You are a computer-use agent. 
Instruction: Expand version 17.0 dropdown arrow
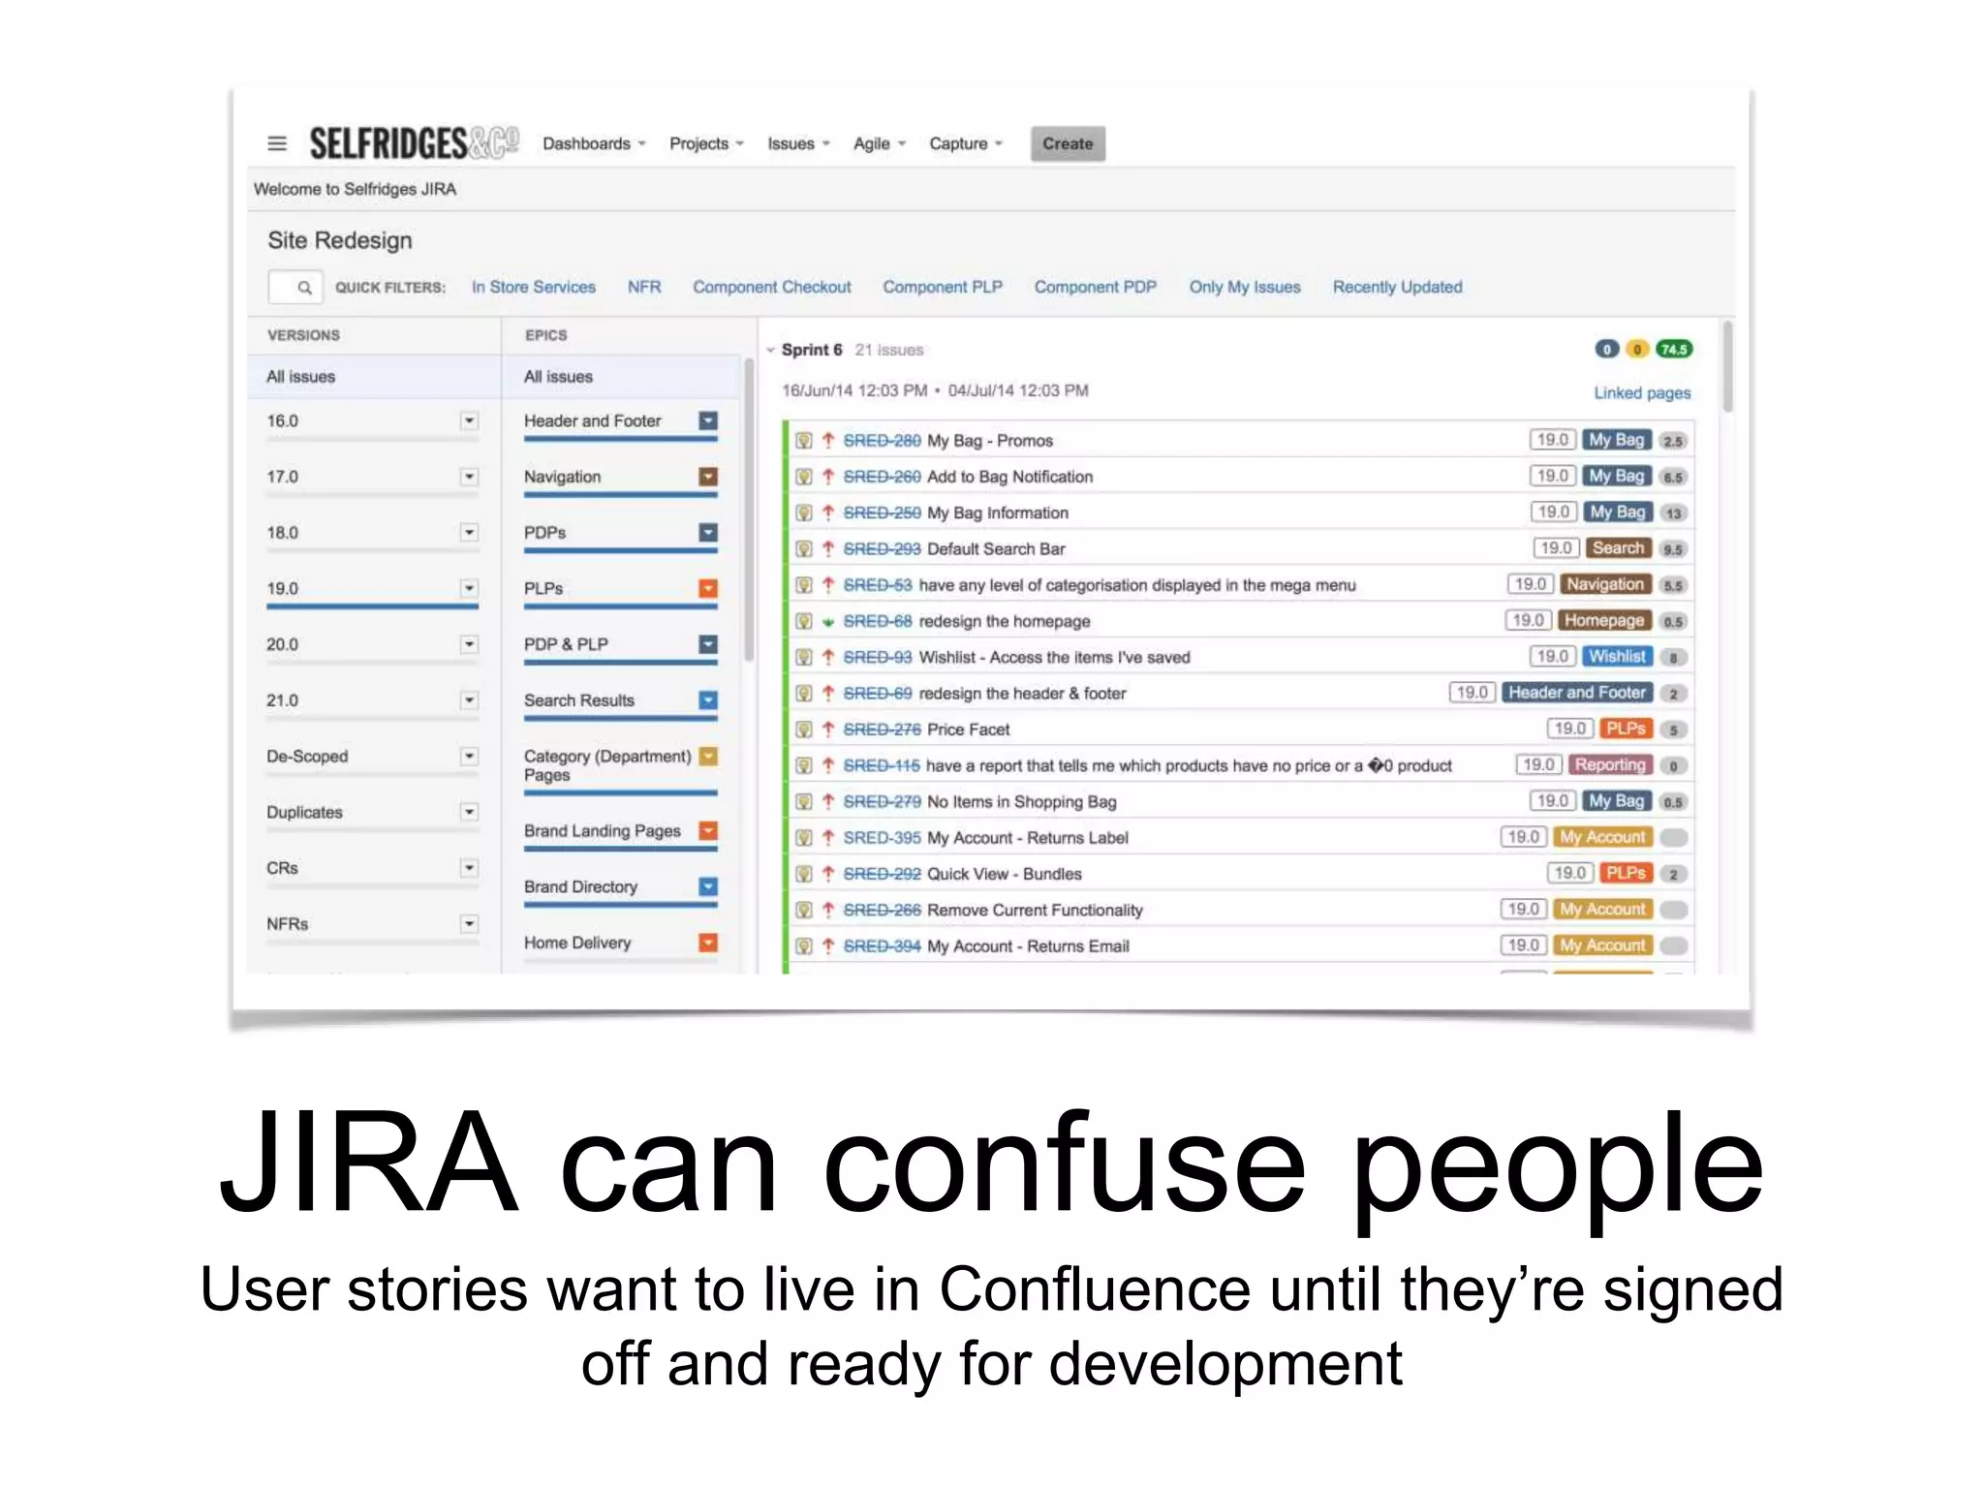(469, 477)
